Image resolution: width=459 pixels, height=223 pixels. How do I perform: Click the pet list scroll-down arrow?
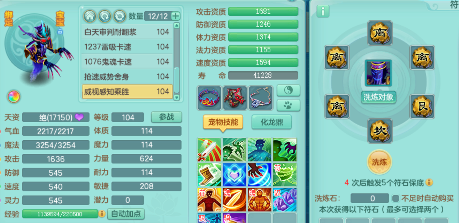[176, 97]
